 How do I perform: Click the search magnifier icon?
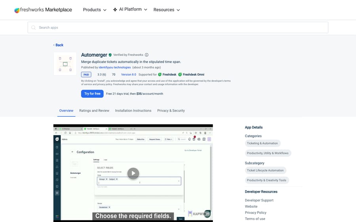point(33,27)
